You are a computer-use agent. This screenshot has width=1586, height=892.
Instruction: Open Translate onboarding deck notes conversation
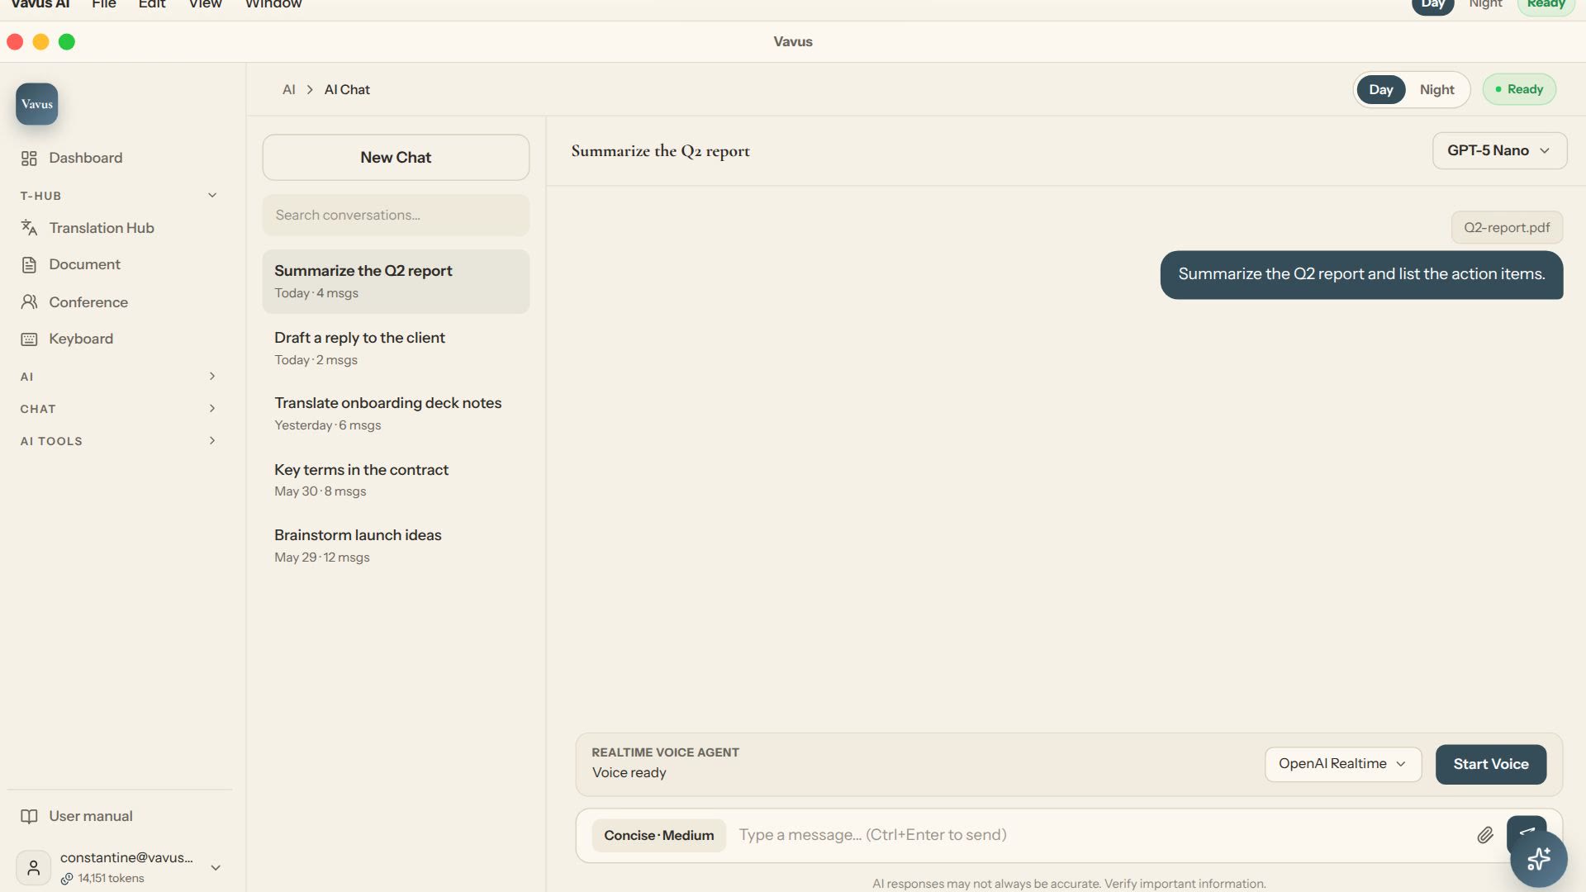click(x=396, y=414)
